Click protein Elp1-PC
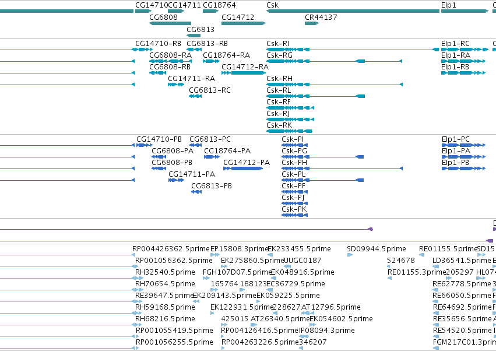Screen dimensions: 496x351 pos(463,145)
